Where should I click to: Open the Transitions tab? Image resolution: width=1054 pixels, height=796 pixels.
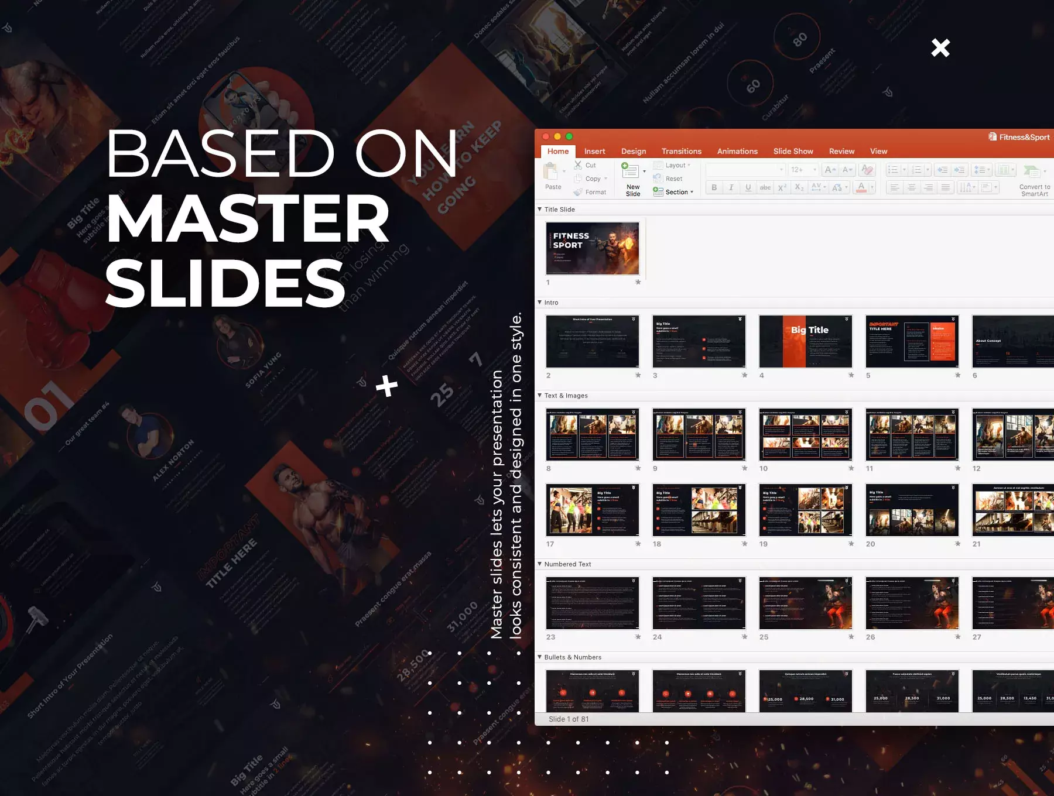681,151
